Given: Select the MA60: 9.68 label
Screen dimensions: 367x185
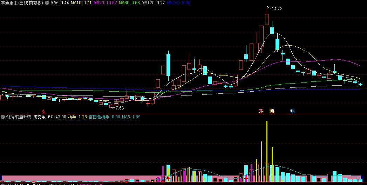Looking at the screenshot, I should tap(129, 3).
